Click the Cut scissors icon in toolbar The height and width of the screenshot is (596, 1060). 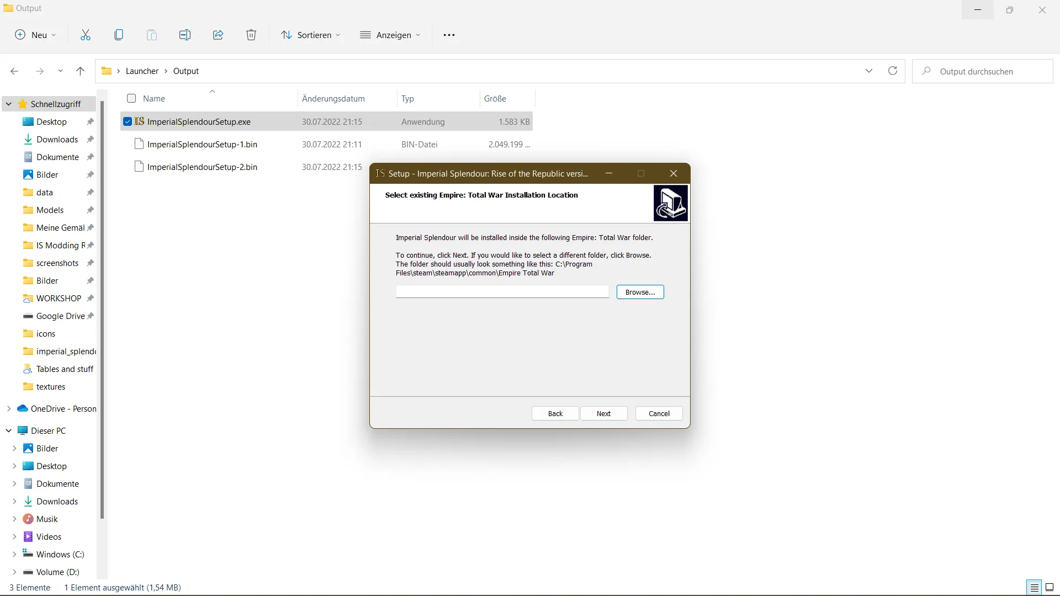coord(86,35)
